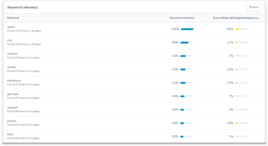Select the spanish keyword row
268x146 pixels.
point(13,108)
